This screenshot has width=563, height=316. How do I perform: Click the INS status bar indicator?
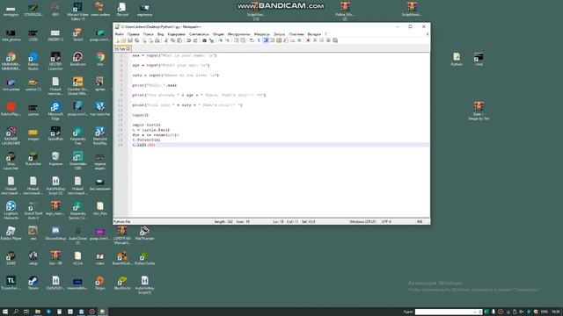click(x=420, y=222)
